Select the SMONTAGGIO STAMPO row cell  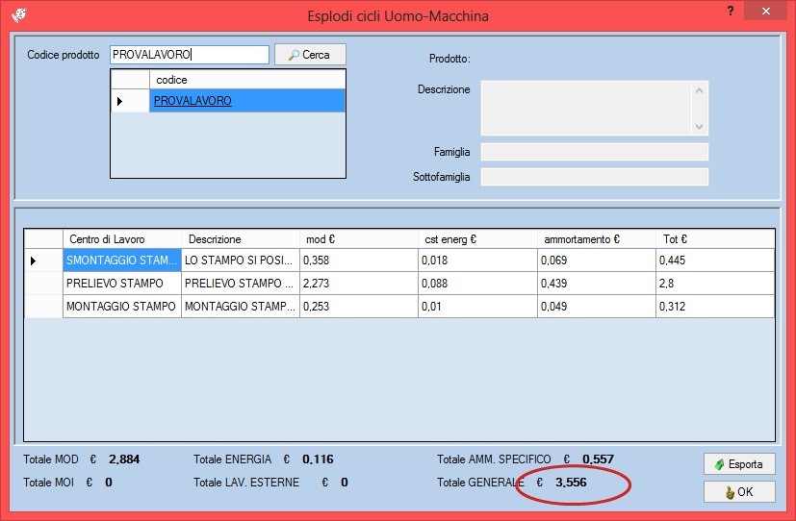122,260
